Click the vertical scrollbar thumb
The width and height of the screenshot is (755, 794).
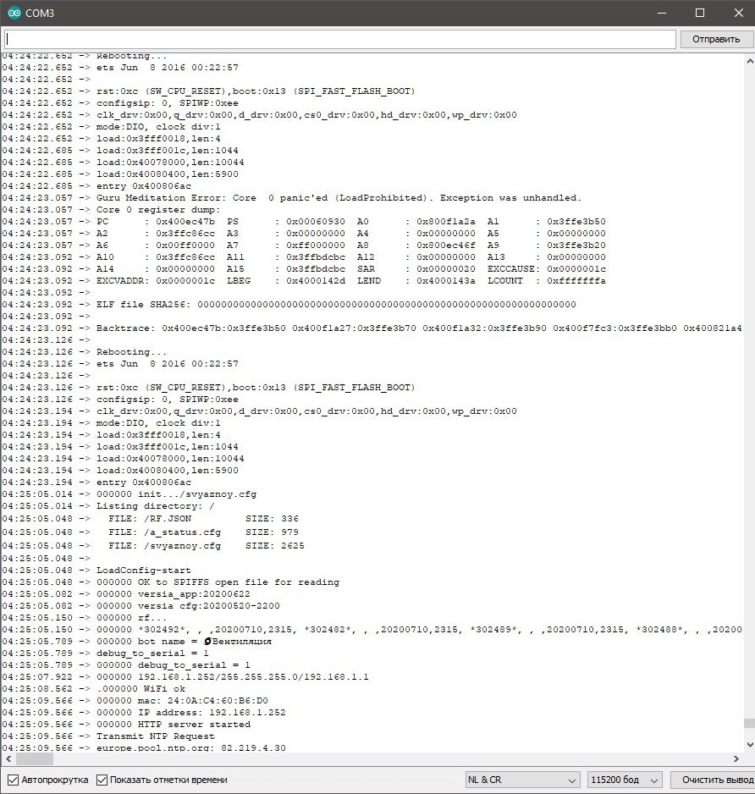(749, 723)
